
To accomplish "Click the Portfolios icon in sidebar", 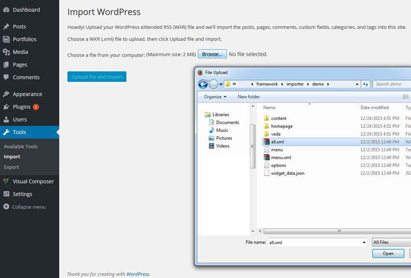I will click(x=6, y=39).
